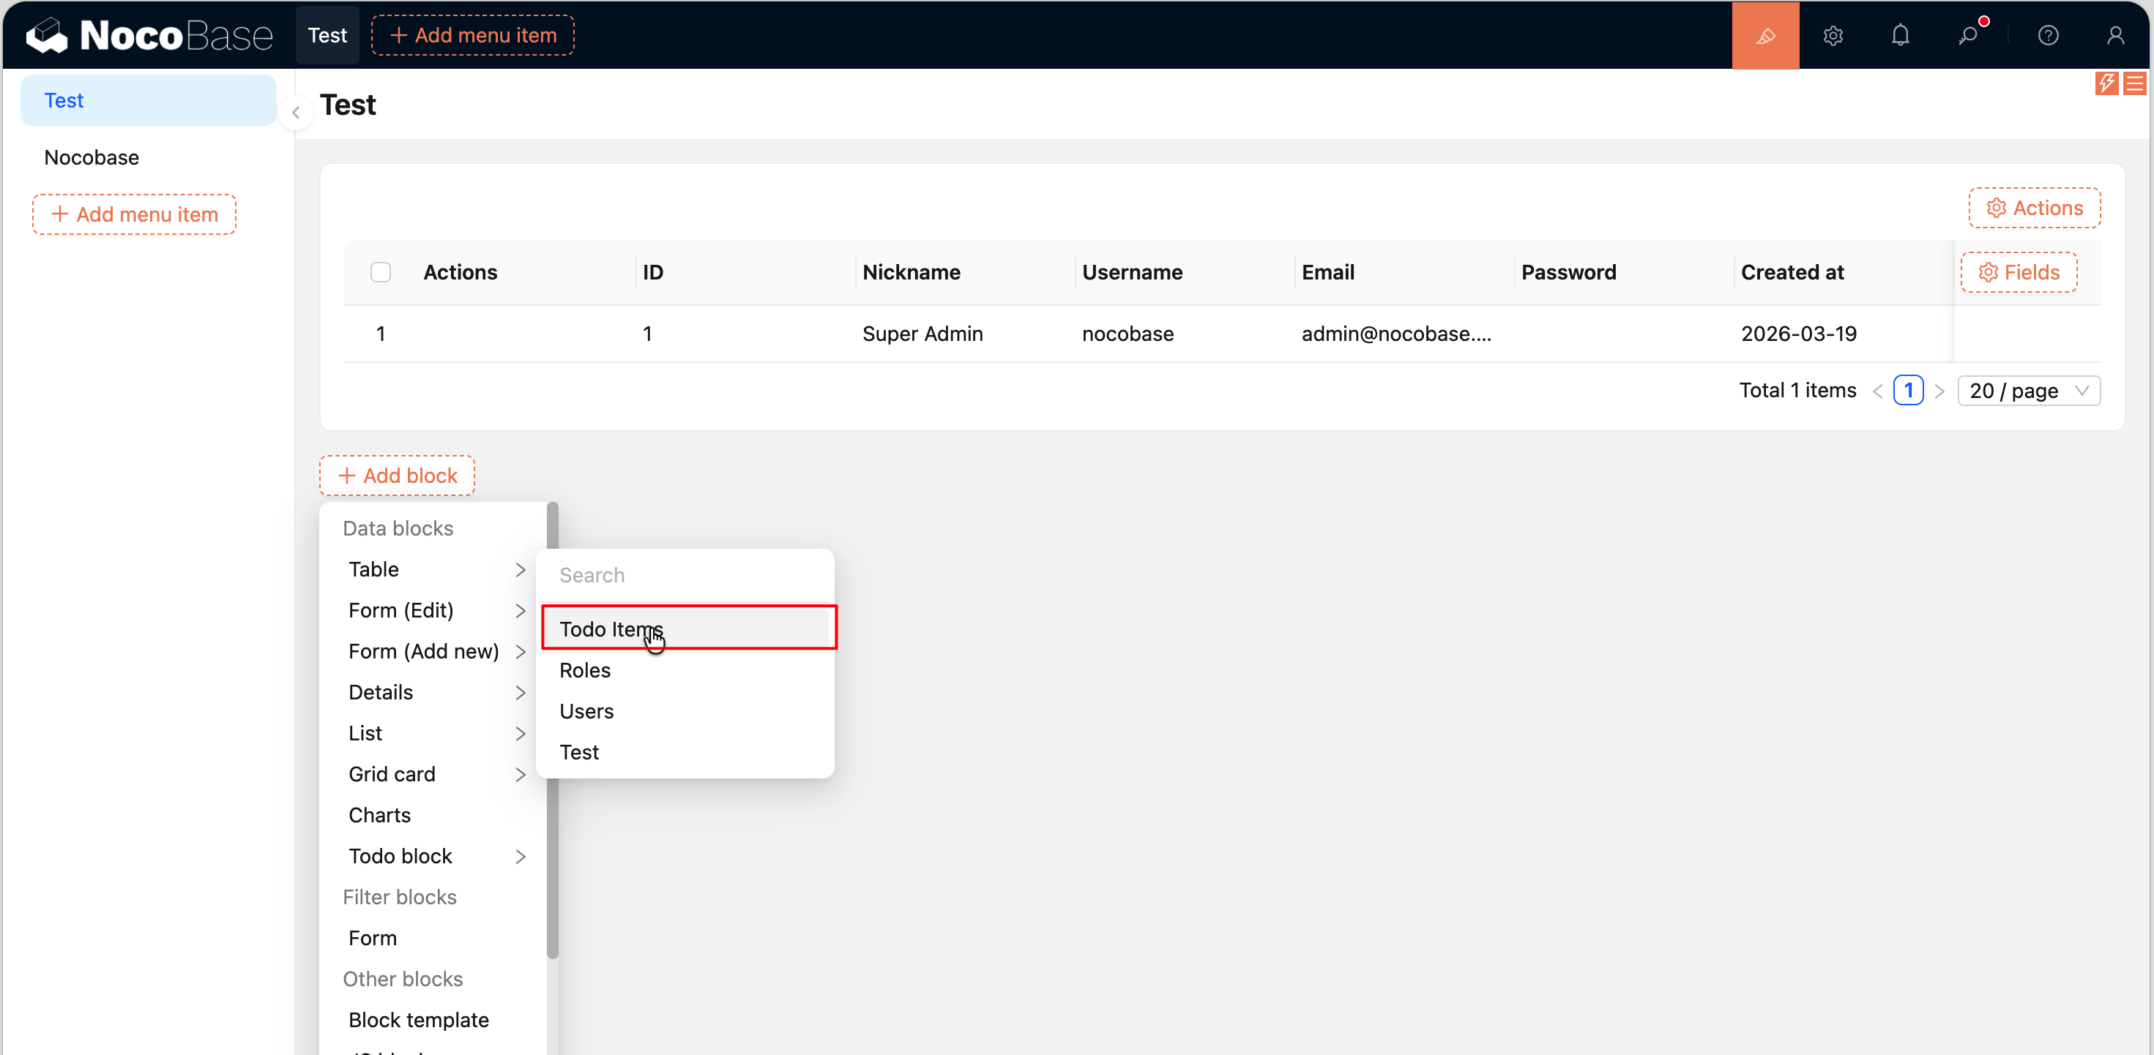Click the Add block button

click(397, 476)
